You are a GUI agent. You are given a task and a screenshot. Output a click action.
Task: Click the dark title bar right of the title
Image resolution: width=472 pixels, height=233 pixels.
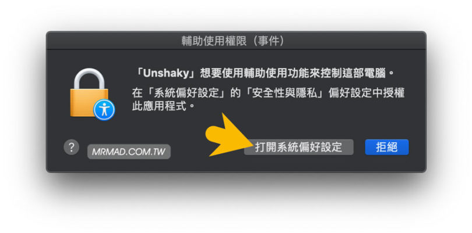pos(355,41)
